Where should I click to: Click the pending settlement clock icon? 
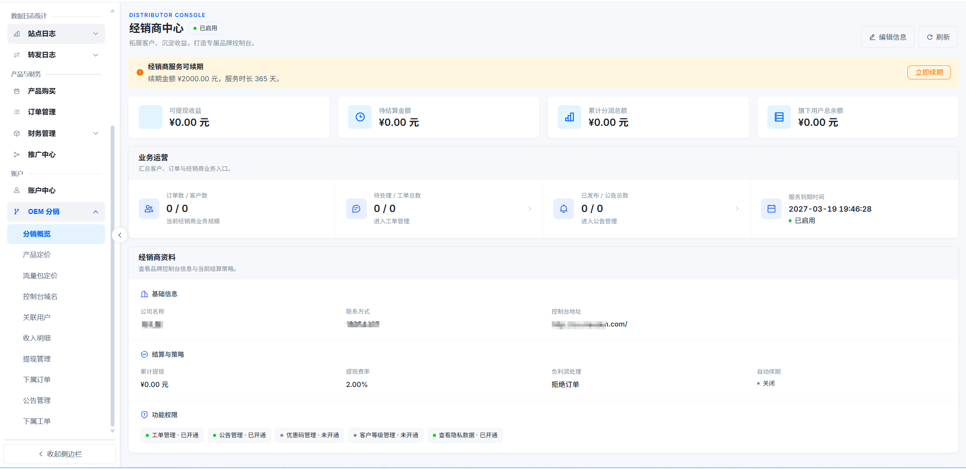point(360,117)
